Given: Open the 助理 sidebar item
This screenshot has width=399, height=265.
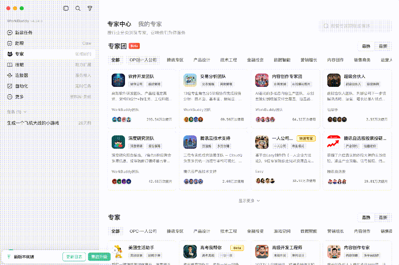Looking at the screenshot, I should pos(49,43).
